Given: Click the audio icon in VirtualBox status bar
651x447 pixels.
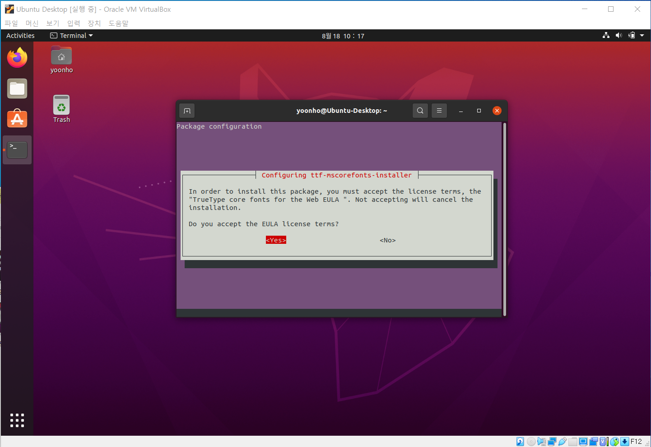Looking at the screenshot, I should [542, 442].
